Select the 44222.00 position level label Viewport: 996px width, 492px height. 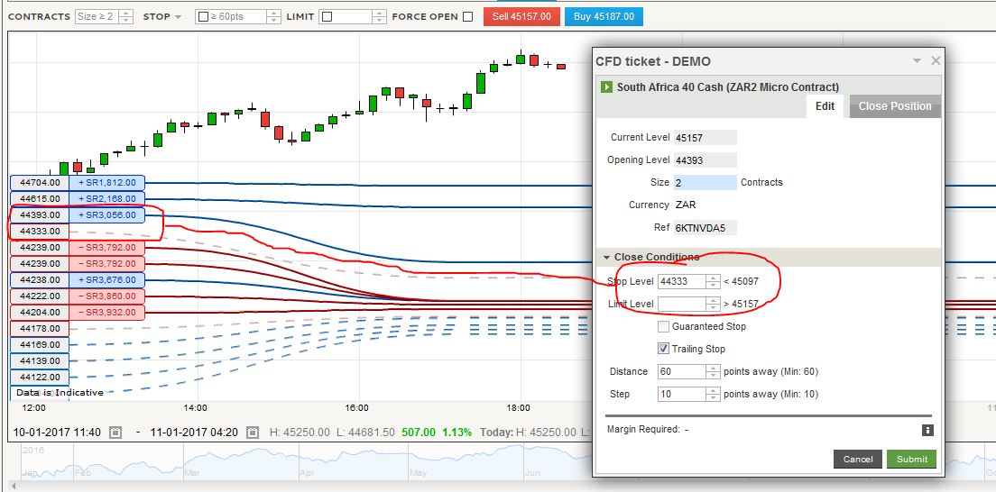point(40,296)
